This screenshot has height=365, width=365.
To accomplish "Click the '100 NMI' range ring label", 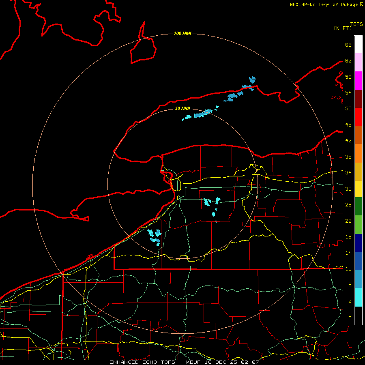I will [182, 34].
